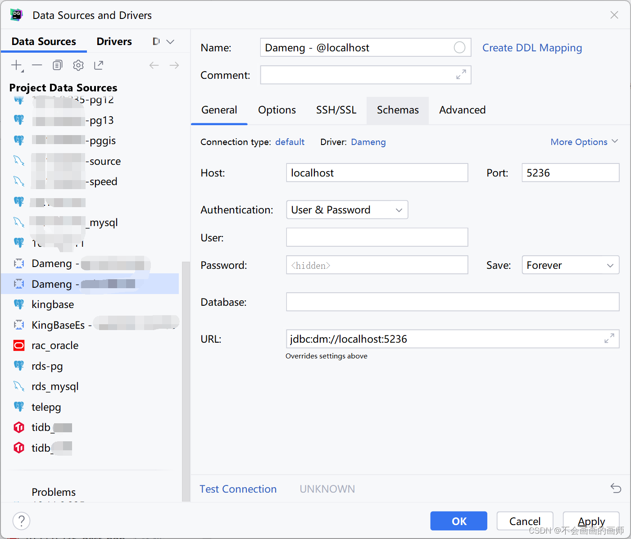
Task: Click into the Password field
Action: [x=377, y=265]
